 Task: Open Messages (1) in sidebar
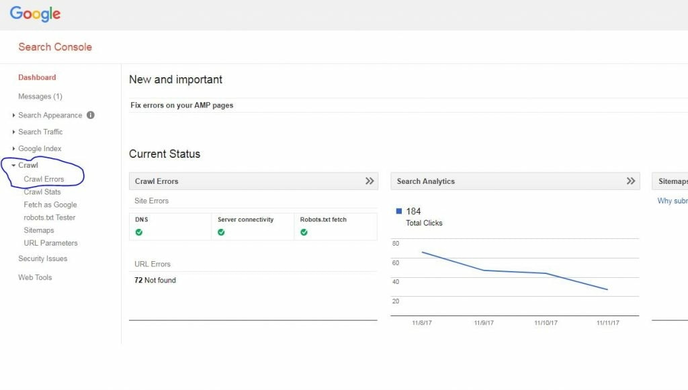40,97
